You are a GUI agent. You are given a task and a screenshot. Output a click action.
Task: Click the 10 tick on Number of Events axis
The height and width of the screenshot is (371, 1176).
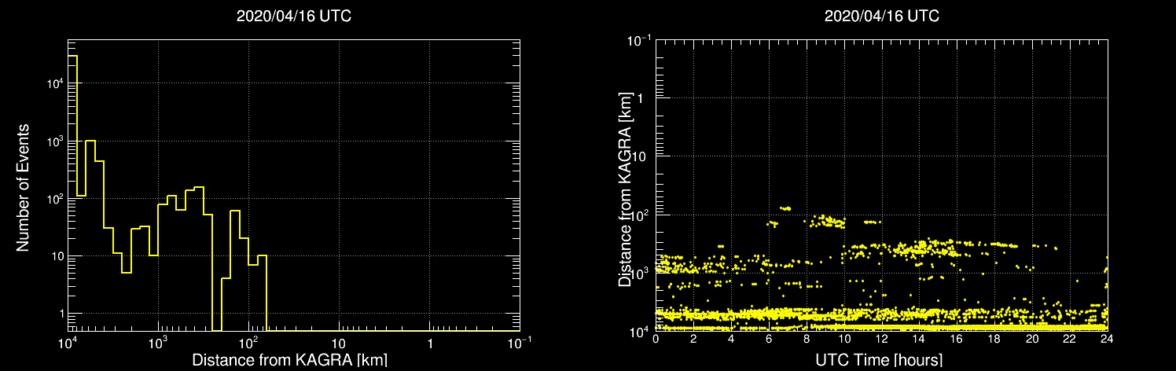click(57, 257)
